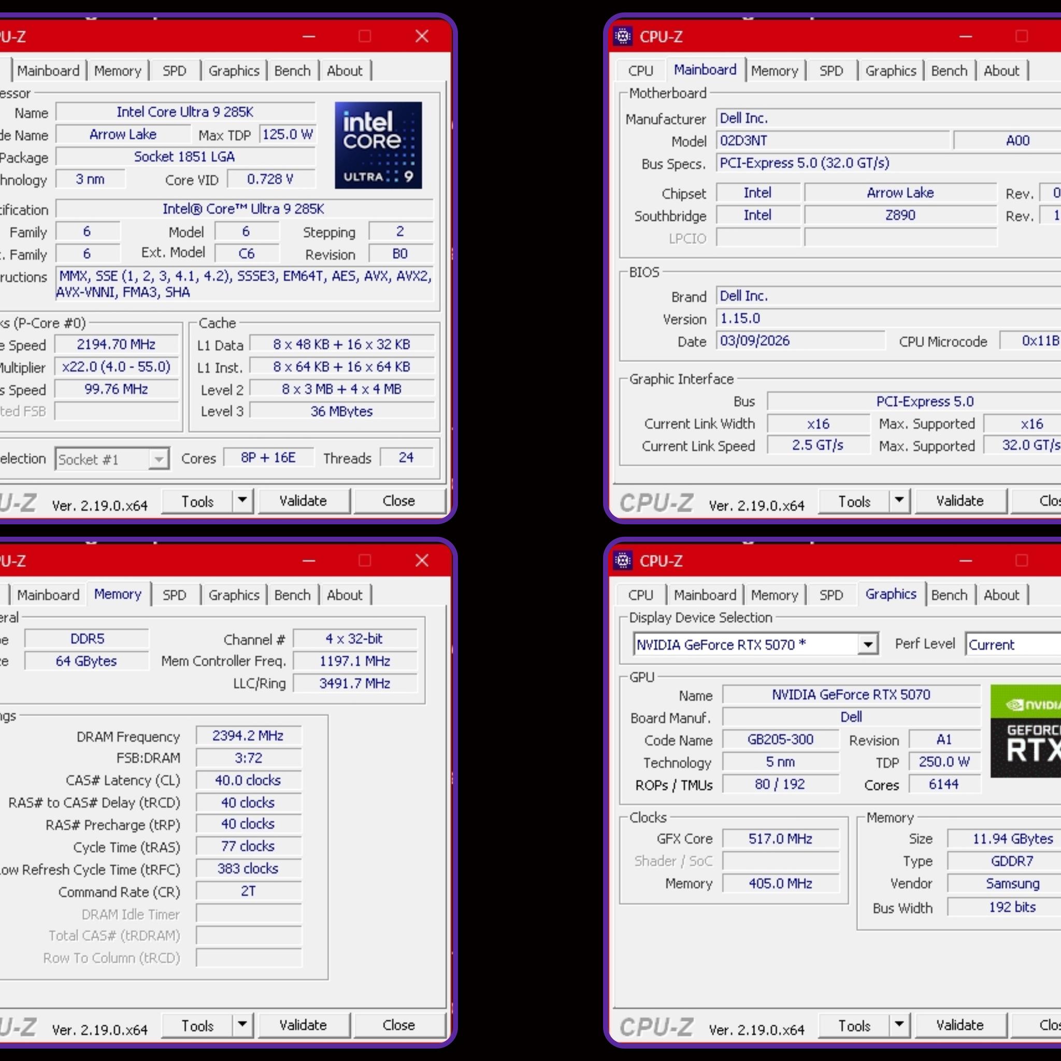Open Tools dropdown arrow in the Graphics window

(x=899, y=1025)
